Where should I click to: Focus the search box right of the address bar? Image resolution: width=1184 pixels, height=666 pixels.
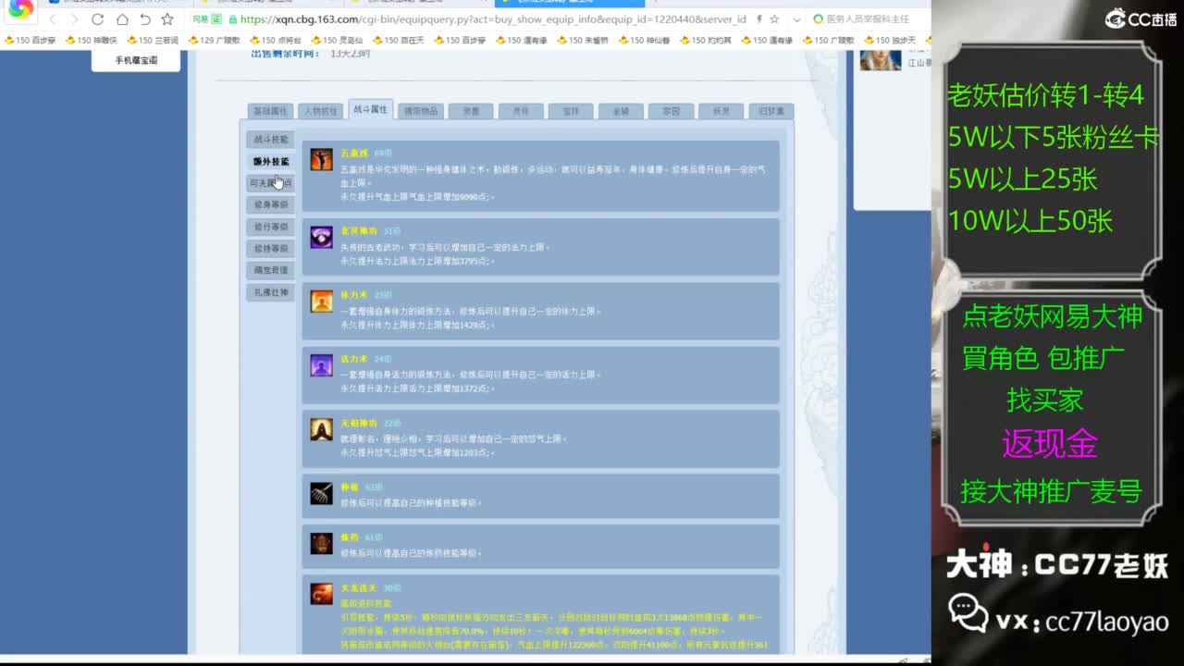click(x=868, y=19)
